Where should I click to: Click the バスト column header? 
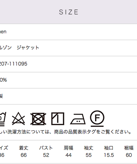coord(46,148)
